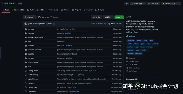
Task: Open the green Code dropdown
Action: tap(119, 17)
